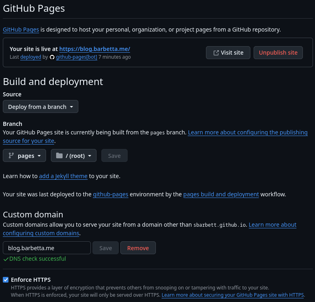Click the green DNS check mark icon

coord(6,259)
